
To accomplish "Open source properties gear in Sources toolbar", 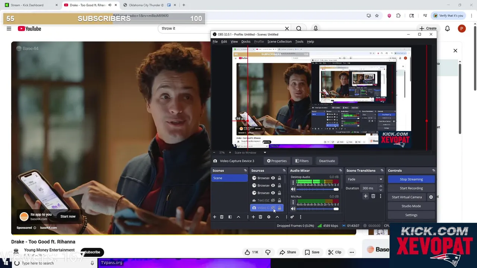I will (x=269, y=217).
